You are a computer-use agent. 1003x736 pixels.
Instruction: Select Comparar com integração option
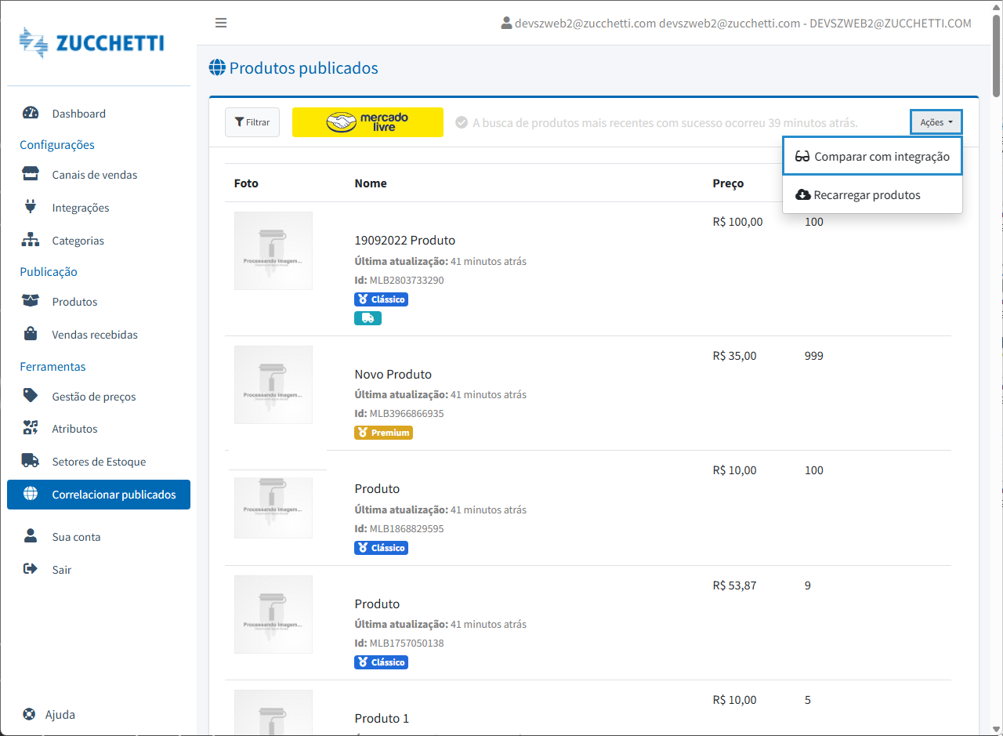pos(871,157)
